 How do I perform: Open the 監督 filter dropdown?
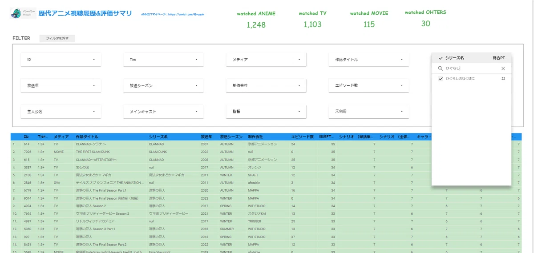266,112
